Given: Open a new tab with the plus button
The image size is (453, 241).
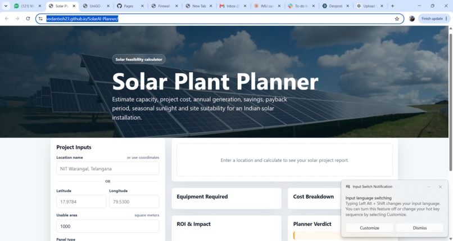Looking at the screenshot, I should coord(392,6).
